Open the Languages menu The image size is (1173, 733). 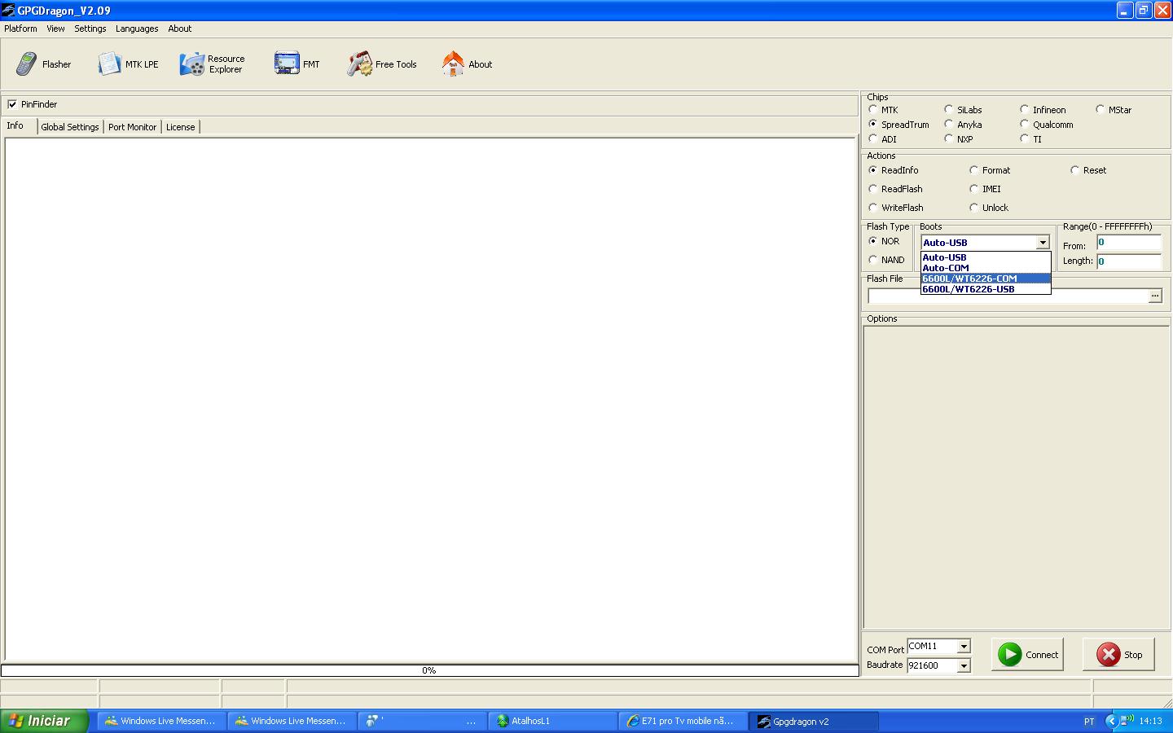point(137,29)
